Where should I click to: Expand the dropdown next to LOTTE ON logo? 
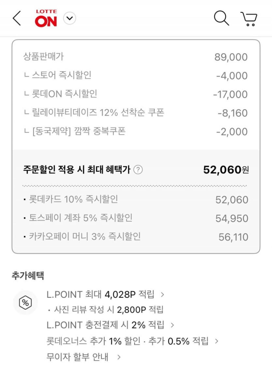(x=69, y=18)
